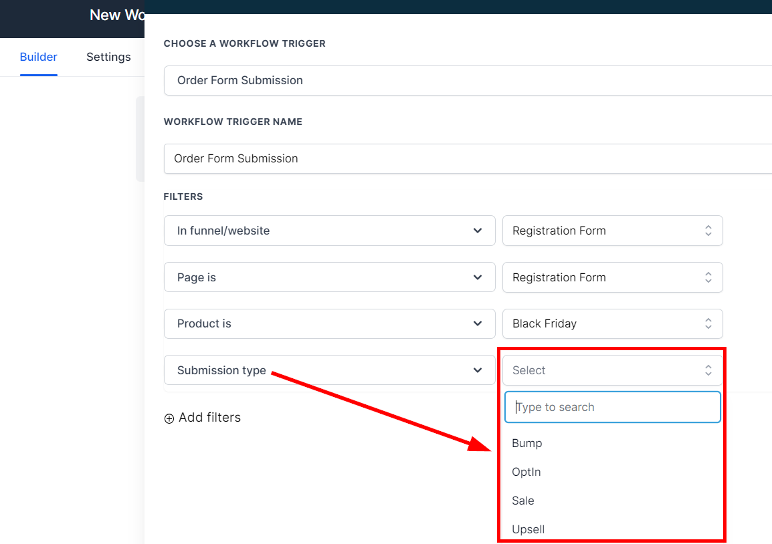Viewport: 772px width, 544px height.
Task: Click chevron arrow on 'In funnel/website' field
Action: [x=478, y=231]
